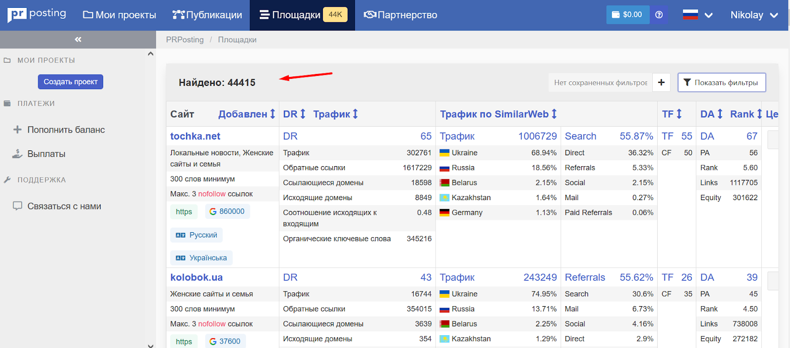Collapse the sidebar with double chevron

click(x=78, y=39)
